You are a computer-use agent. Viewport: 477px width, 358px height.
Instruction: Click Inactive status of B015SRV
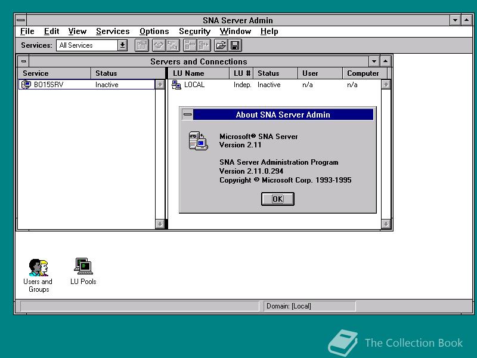point(107,85)
